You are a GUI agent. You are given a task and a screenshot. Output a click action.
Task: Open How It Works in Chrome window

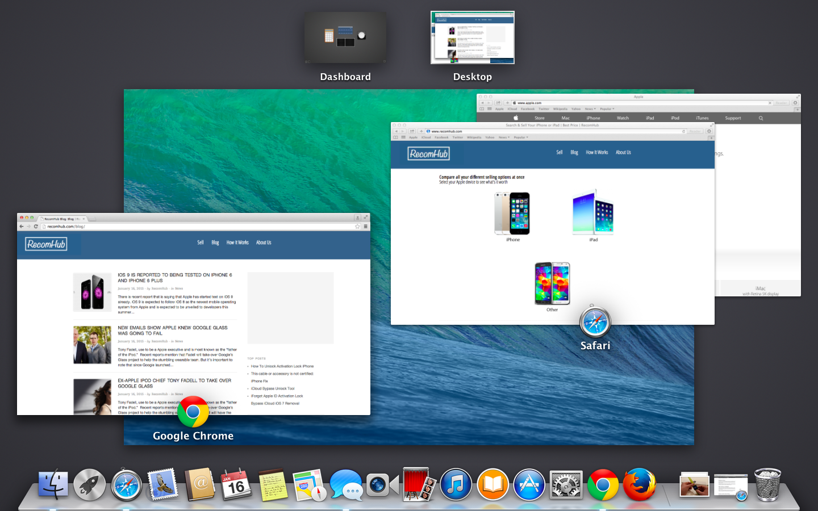coord(237,242)
